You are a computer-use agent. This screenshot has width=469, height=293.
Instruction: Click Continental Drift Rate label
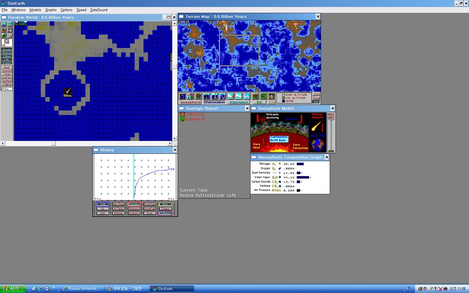[279, 139]
